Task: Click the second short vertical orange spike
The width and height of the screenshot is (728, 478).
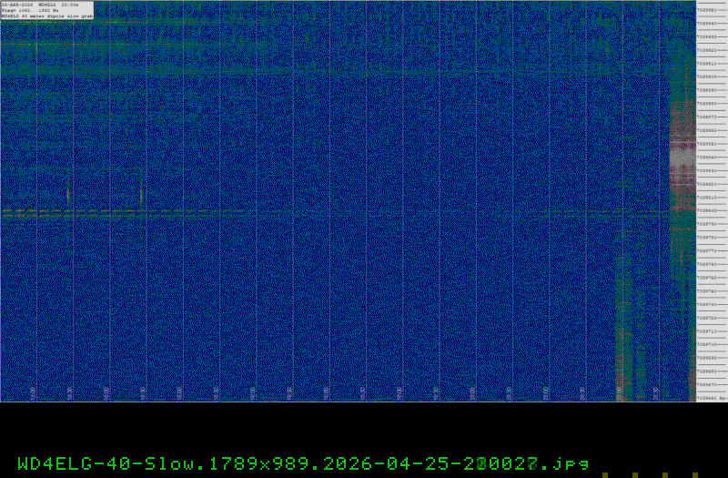Action: [141, 192]
